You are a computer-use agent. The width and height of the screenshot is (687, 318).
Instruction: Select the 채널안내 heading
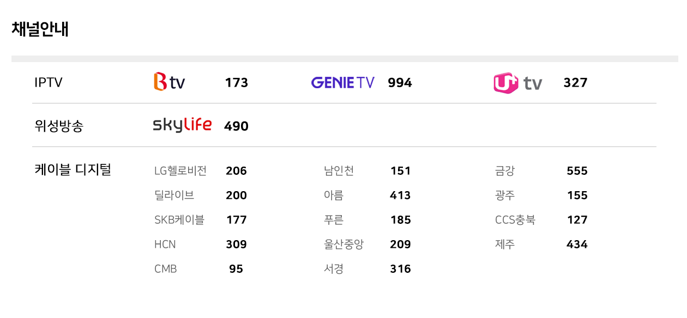click(40, 29)
